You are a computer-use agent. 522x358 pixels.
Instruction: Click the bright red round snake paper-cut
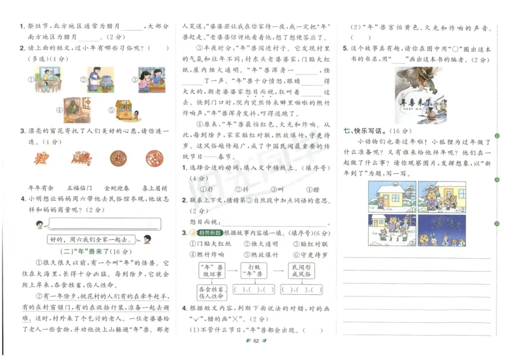pyautogui.click(x=155, y=158)
